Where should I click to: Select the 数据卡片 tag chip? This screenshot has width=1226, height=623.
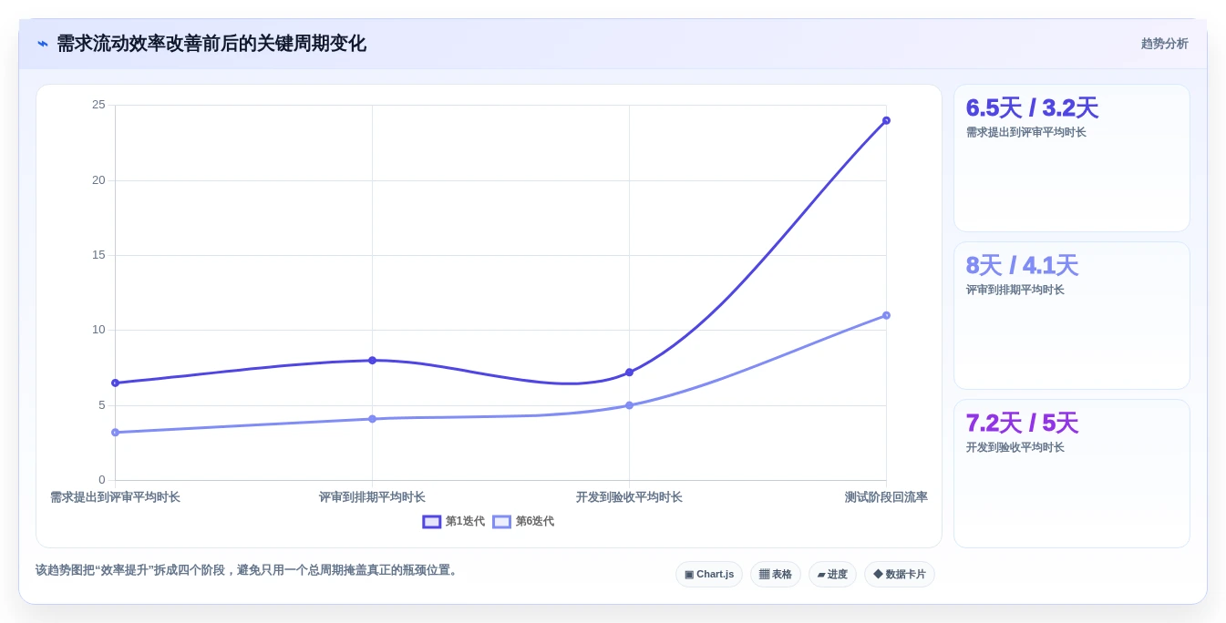(x=900, y=575)
